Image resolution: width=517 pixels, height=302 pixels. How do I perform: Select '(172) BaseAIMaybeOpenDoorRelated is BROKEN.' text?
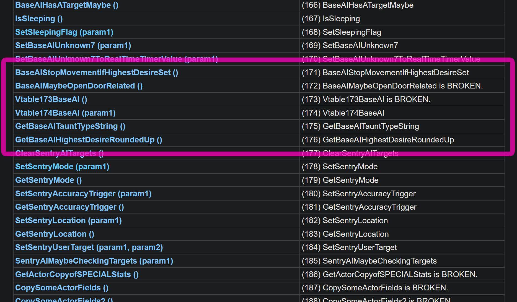coord(392,86)
